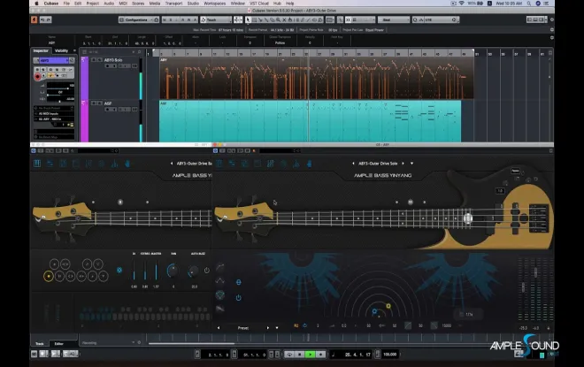This screenshot has width=584, height=367.
Task: Click the tempo field showing 108.000
Action: point(390,355)
